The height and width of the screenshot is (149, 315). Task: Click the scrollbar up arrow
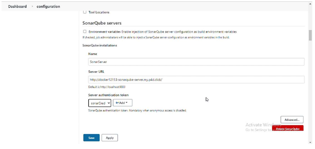pyautogui.click(x=310, y=4)
